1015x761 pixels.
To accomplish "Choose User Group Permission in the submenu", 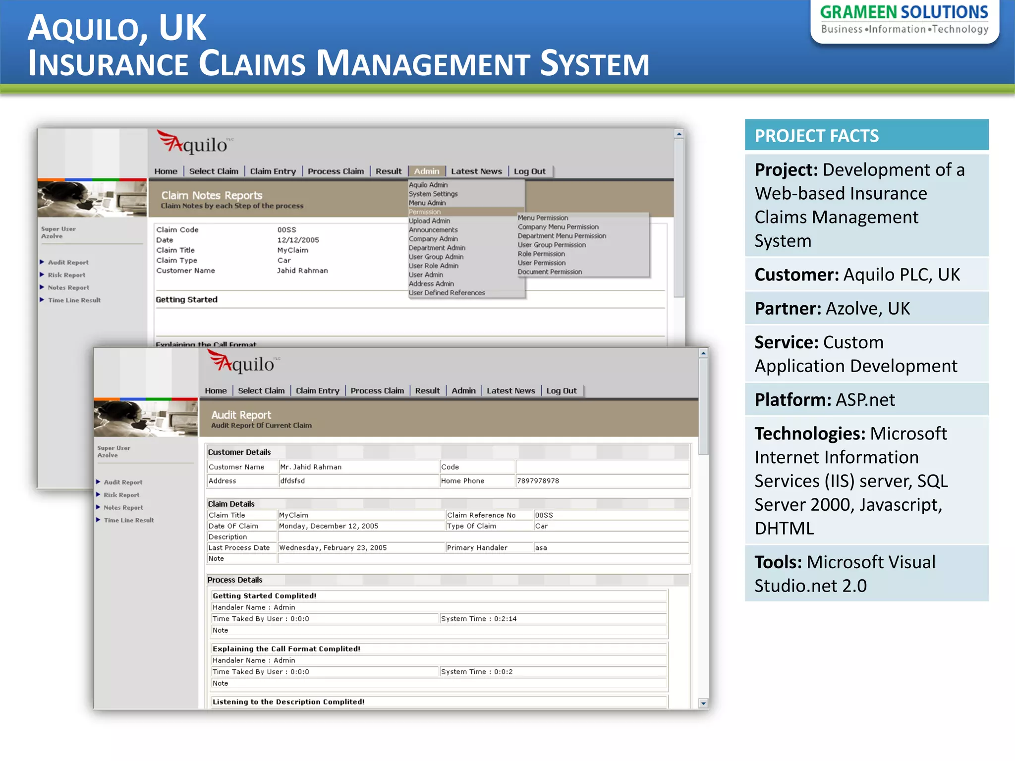I will pyautogui.click(x=552, y=245).
